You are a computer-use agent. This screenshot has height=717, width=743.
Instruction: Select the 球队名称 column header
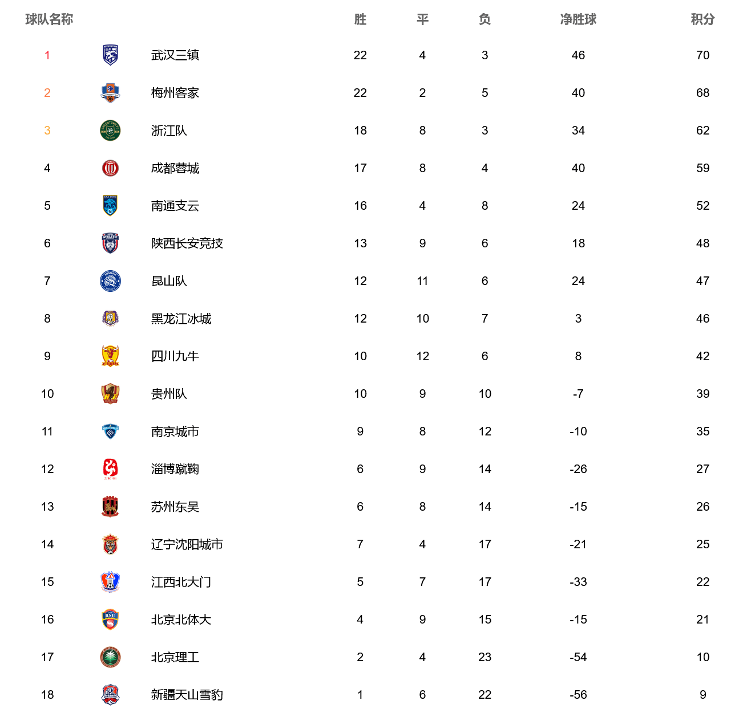[x=49, y=19]
